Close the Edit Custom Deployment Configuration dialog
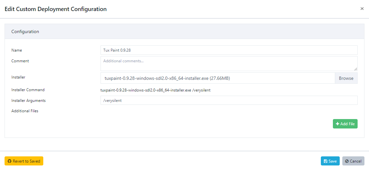Image resolution: width=369 pixels, height=170 pixels. [x=362, y=9]
